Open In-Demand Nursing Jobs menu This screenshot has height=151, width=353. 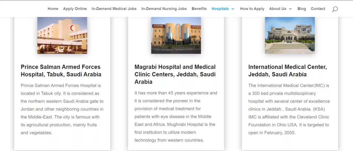(164, 9)
